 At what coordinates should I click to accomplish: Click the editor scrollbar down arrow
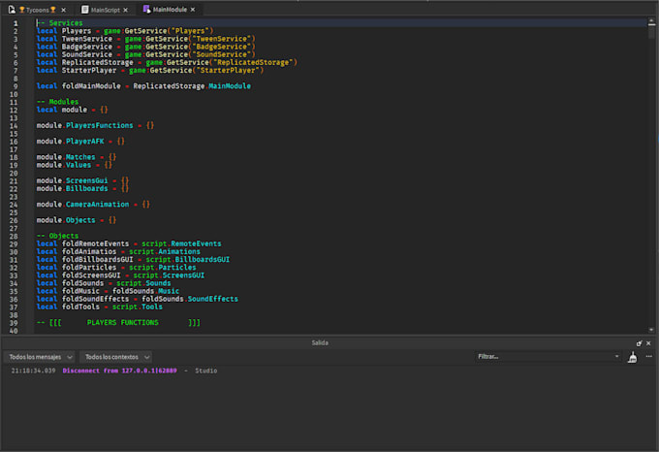651,330
